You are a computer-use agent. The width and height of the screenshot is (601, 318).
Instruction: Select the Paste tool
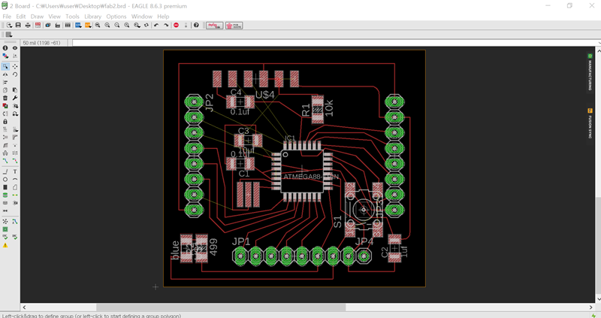pyautogui.click(x=15, y=90)
